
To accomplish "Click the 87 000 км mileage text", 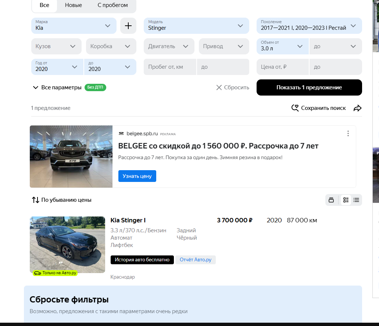I will [x=302, y=220].
